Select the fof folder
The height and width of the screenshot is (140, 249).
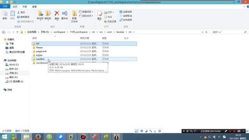coord(84,44)
